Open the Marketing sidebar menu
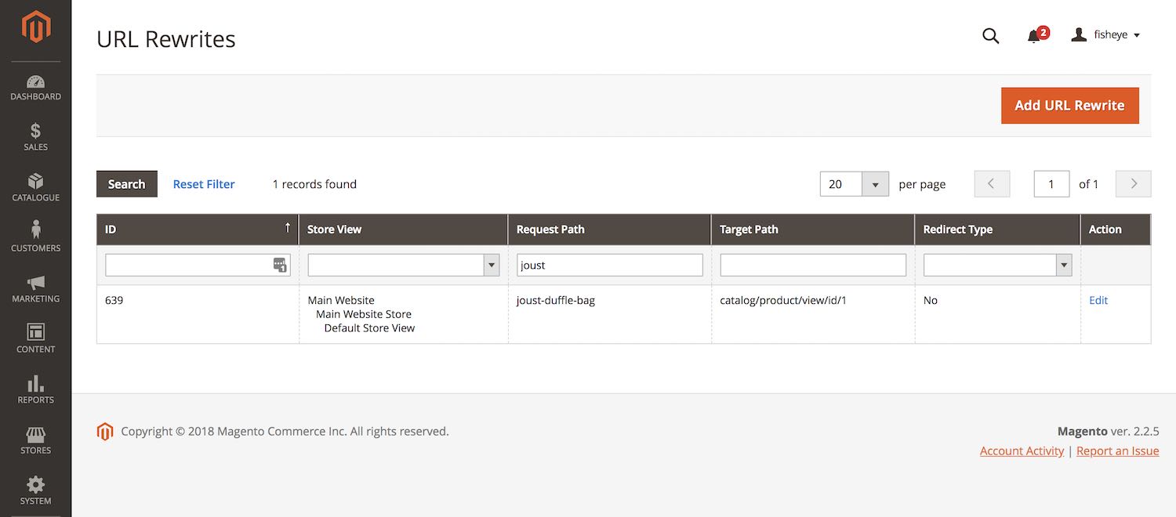Image resolution: width=1176 pixels, height=517 pixels. pyautogui.click(x=35, y=290)
